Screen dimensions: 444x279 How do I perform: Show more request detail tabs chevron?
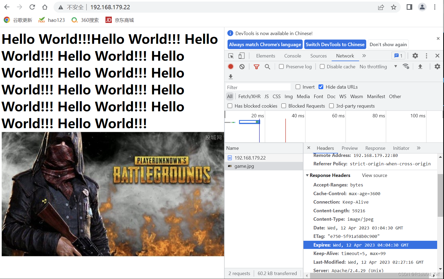[x=419, y=148]
